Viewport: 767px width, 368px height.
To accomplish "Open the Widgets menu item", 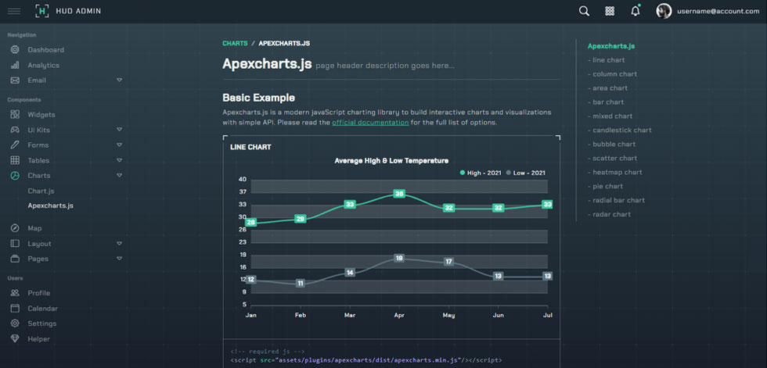I will pos(41,115).
